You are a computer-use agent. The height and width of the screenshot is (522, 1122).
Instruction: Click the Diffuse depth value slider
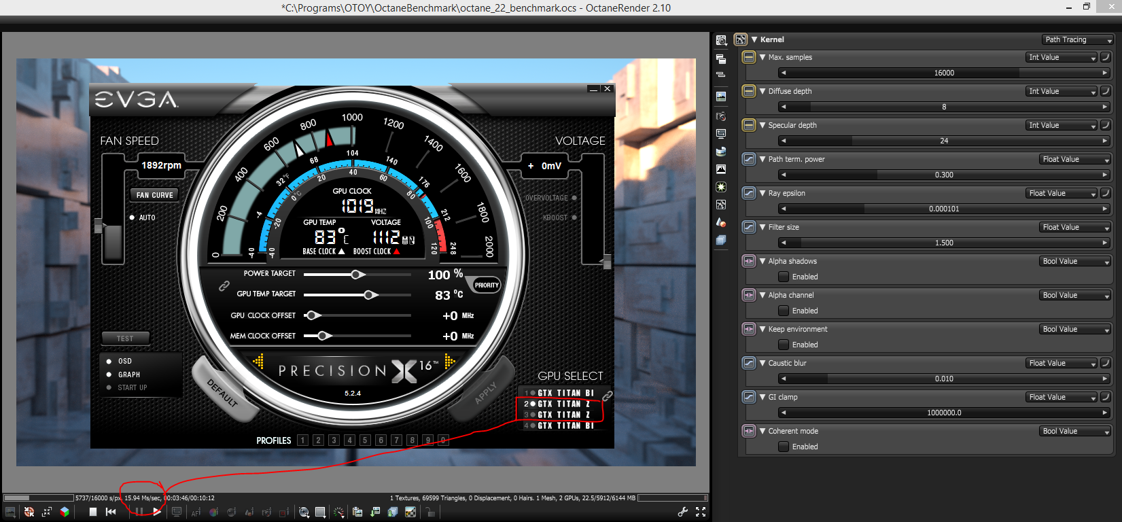click(944, 107)
